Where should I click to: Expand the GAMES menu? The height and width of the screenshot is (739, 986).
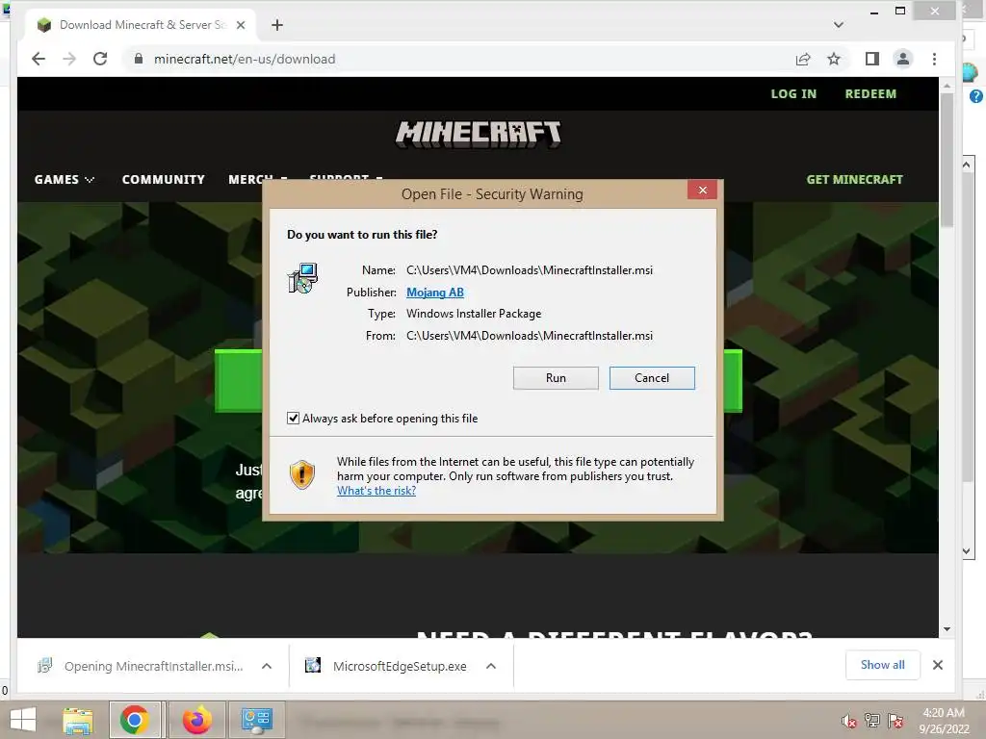point(65,180)
